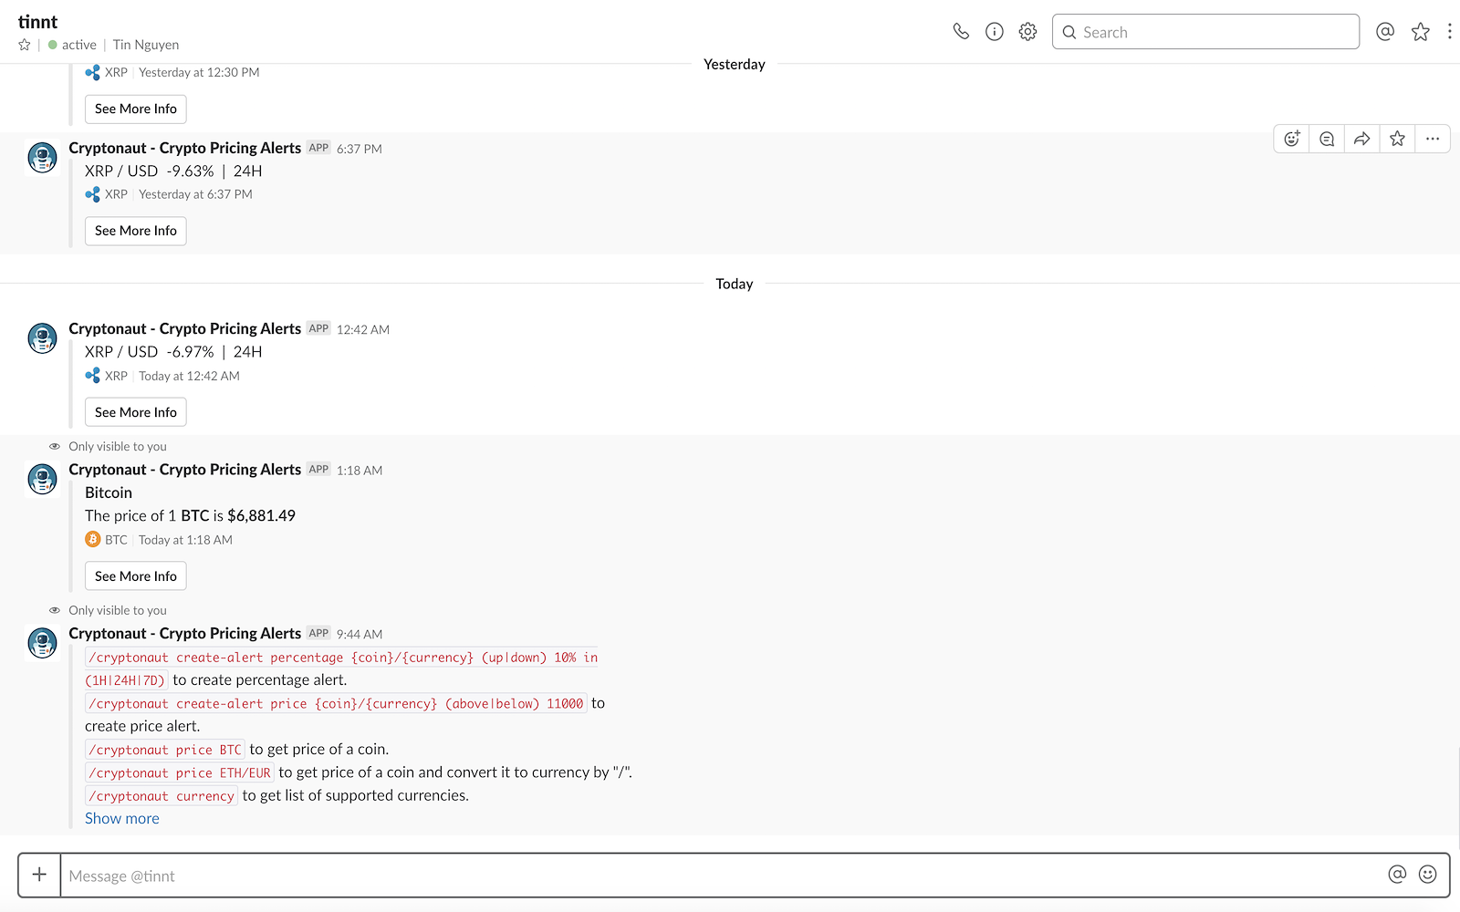Add a reaction to the XRP alert message

1290,138
